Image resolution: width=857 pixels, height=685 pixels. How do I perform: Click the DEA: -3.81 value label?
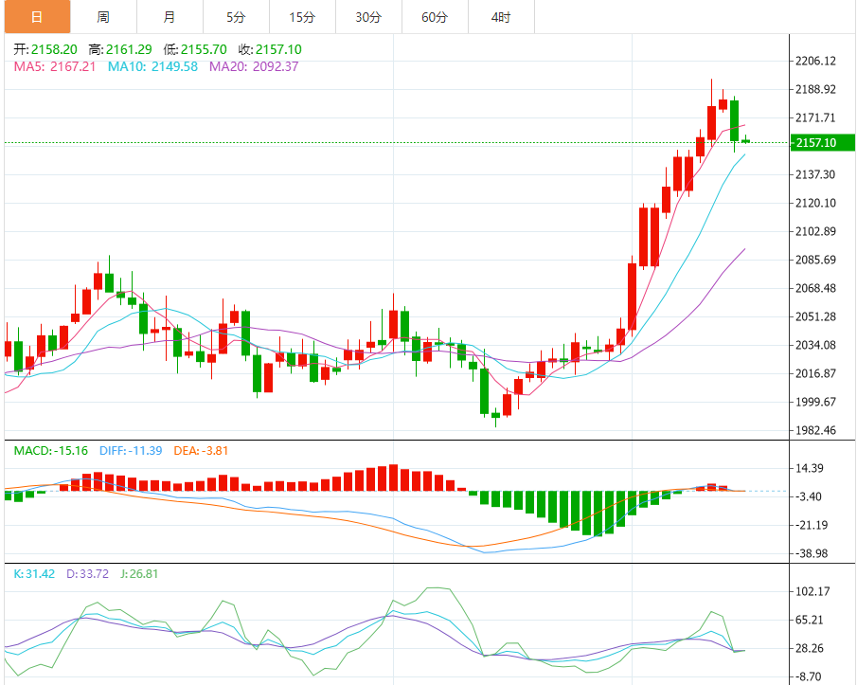point(201,451)
